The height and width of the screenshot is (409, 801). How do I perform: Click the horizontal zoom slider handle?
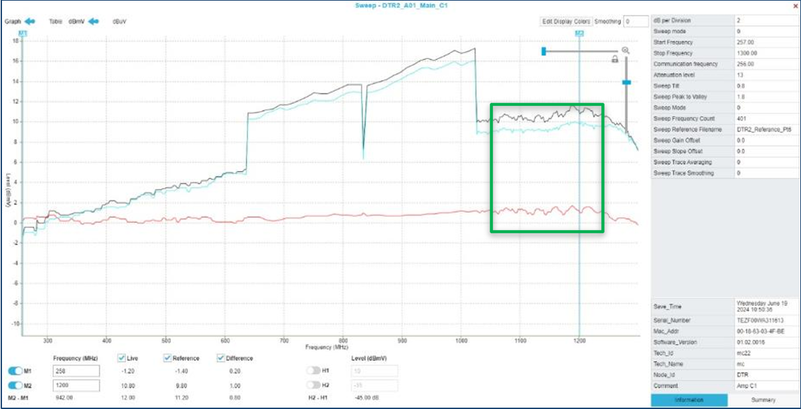[x=544, y=51]
